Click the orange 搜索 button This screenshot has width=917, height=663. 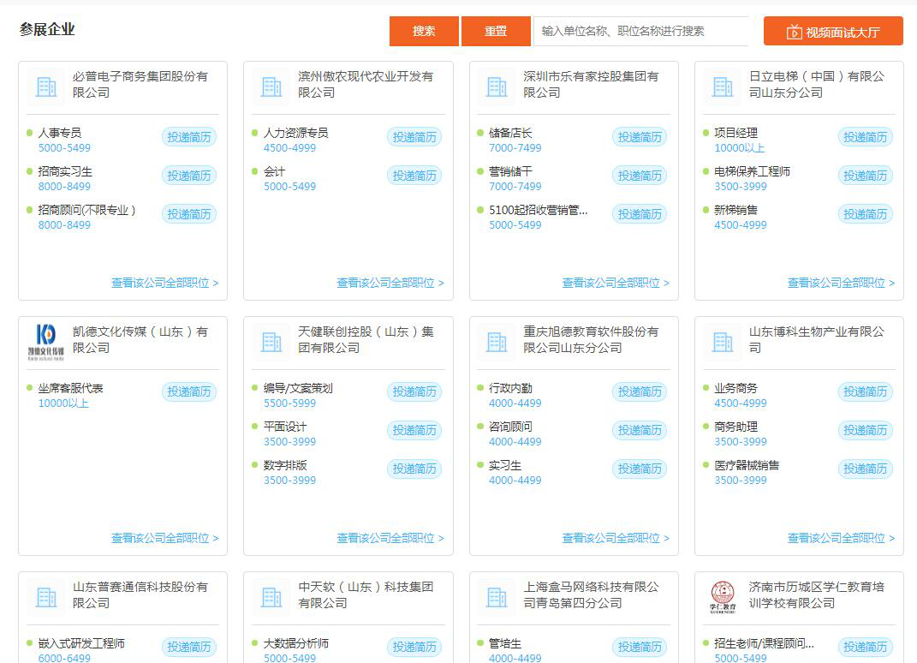click(x=424, y=31)
